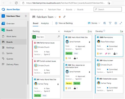Viewport: 125px width, 99px height.
Task: Click Jia-hao Tseng avatar on card 893
Action: click(99, 83)
